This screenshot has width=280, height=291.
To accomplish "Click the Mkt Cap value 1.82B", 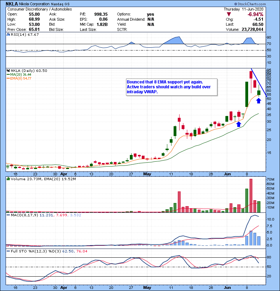I will click(102, 25).
